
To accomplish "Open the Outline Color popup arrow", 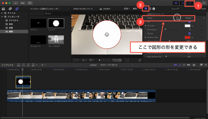I will tap(192, 38).
